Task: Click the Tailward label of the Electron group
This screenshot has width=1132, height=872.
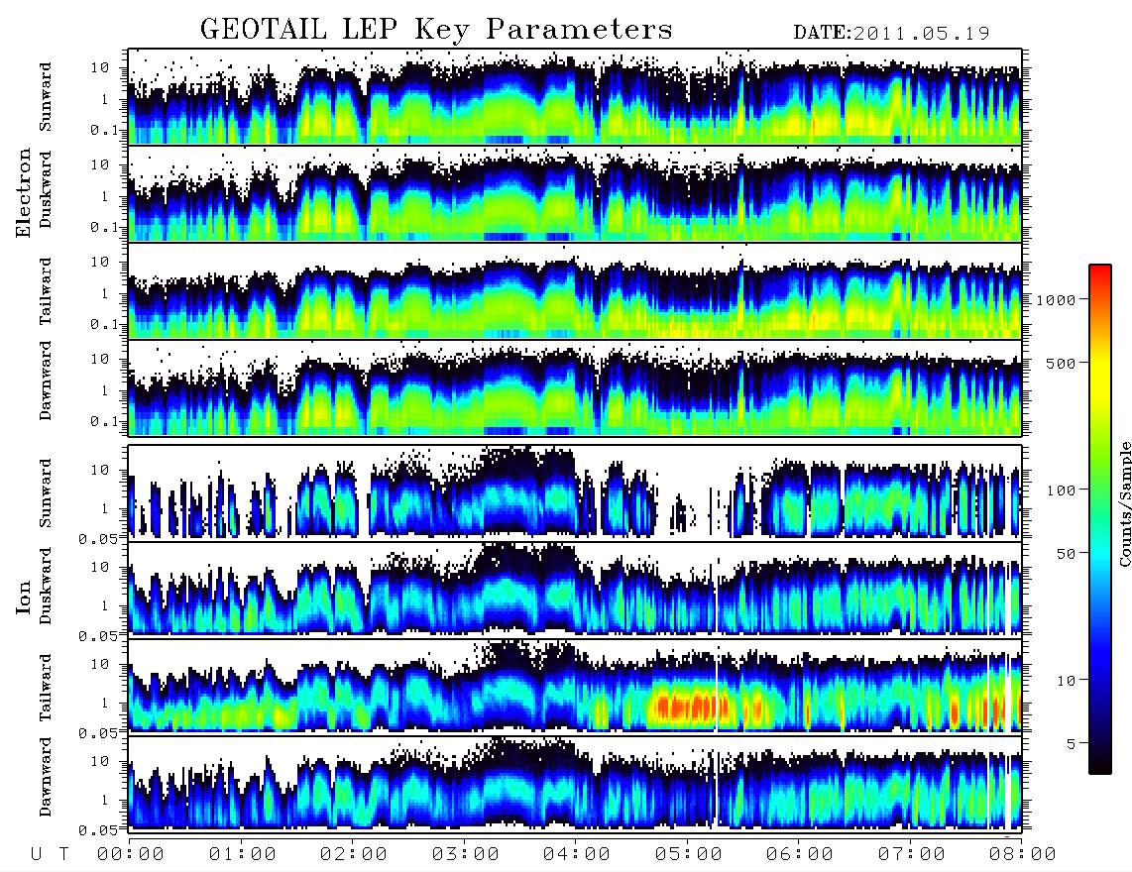Action: (x=46, y=291)
